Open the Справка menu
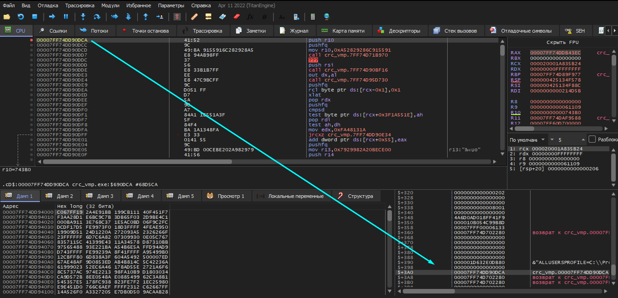Viewport: 618px width, 298px height. click(201, 5)
